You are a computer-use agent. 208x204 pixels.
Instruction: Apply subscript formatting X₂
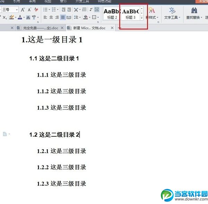(x=5, y=17)
